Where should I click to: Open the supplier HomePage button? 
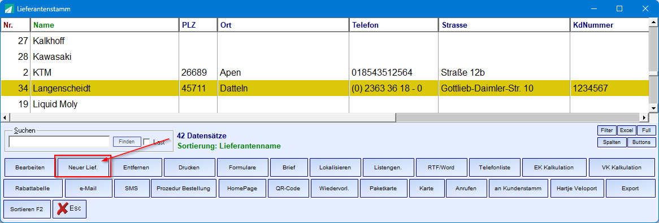click(242, 188)
